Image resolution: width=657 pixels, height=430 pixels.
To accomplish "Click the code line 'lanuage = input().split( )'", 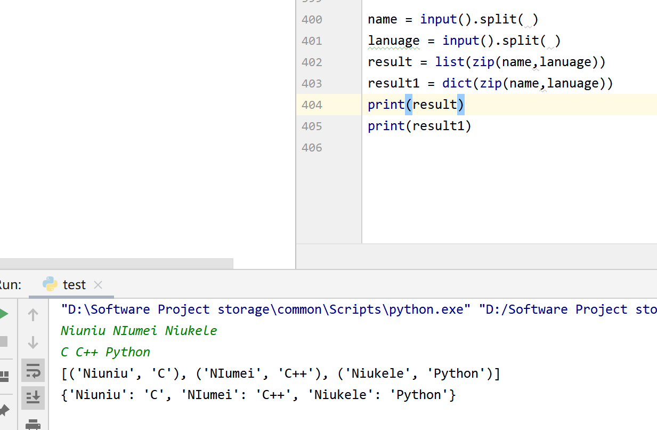I will click(x=464, y=41).
